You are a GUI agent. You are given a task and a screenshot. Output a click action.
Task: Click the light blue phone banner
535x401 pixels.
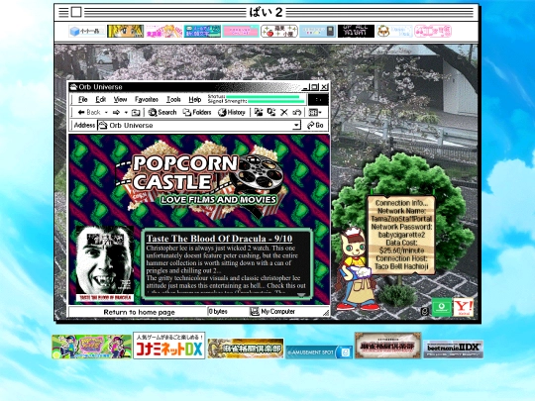coord(318,31)
